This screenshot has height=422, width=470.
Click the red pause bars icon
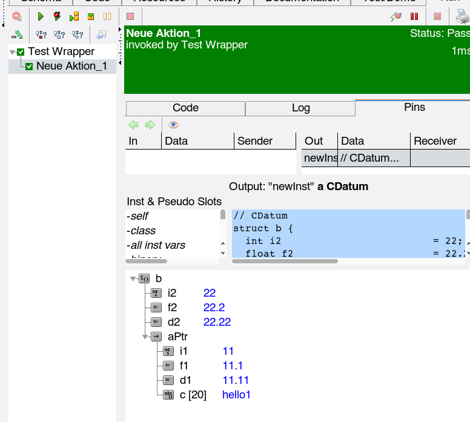[414, 16]
